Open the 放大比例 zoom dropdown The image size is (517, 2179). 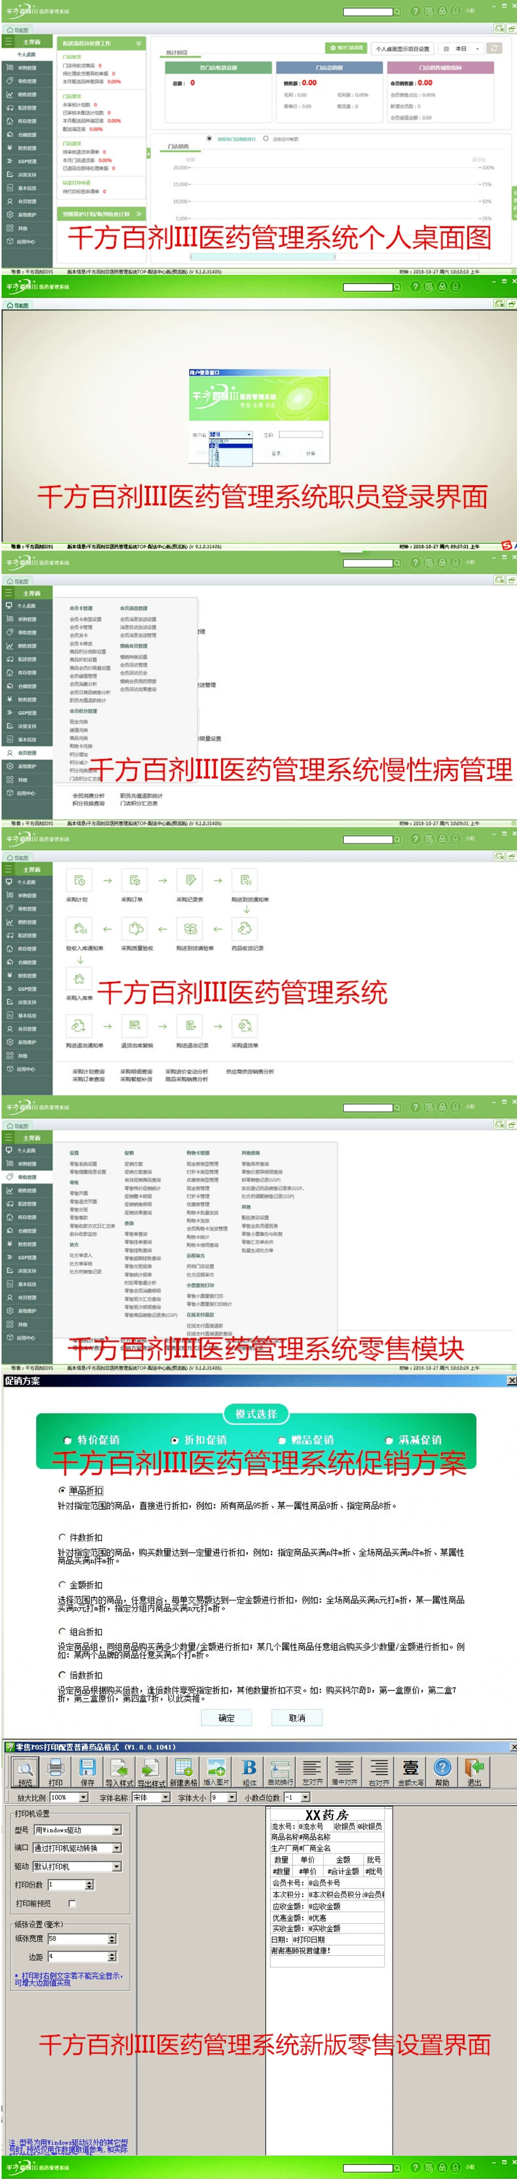[83, 1797]
